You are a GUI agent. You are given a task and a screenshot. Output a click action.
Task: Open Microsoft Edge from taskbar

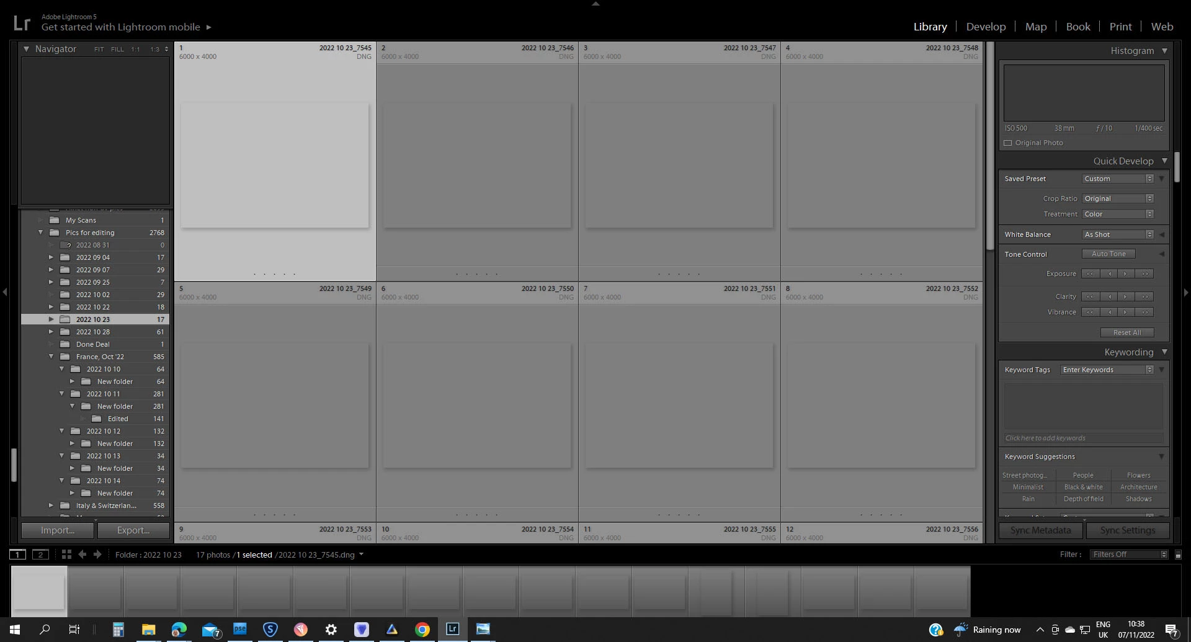pos(179,630)
